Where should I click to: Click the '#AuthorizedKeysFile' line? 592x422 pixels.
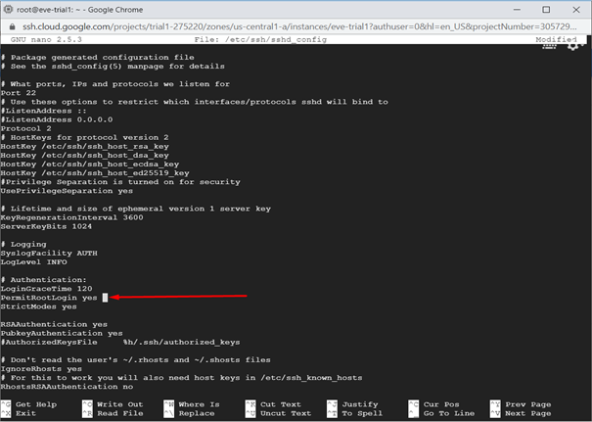[120, 342]
